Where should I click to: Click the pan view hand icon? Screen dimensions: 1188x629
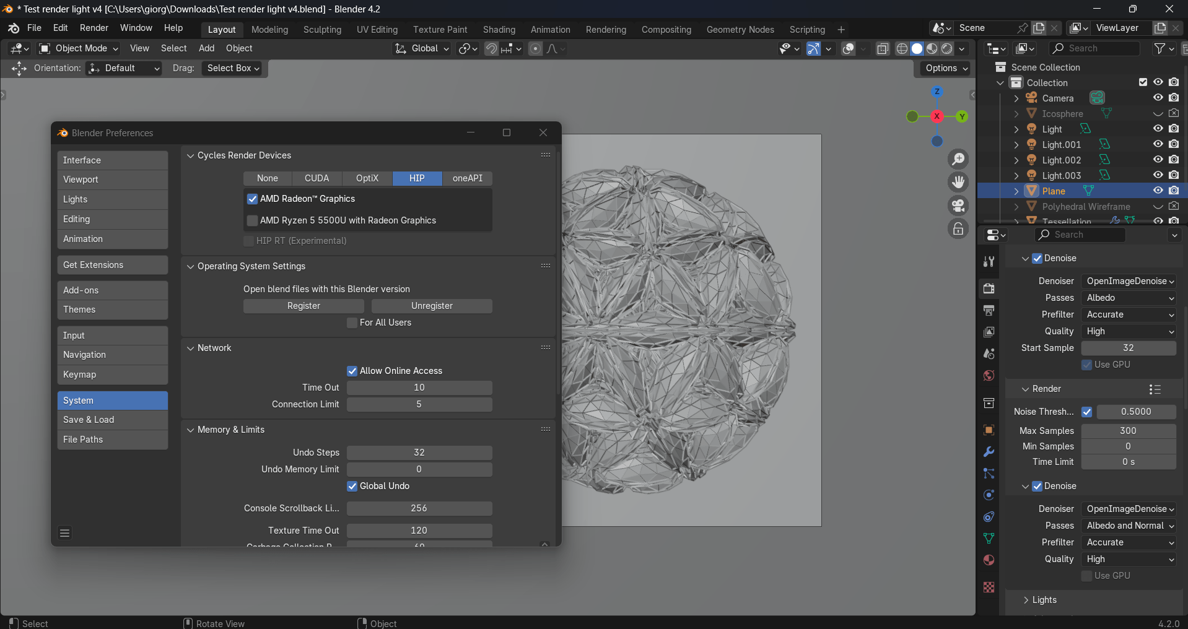coord(958,182)
